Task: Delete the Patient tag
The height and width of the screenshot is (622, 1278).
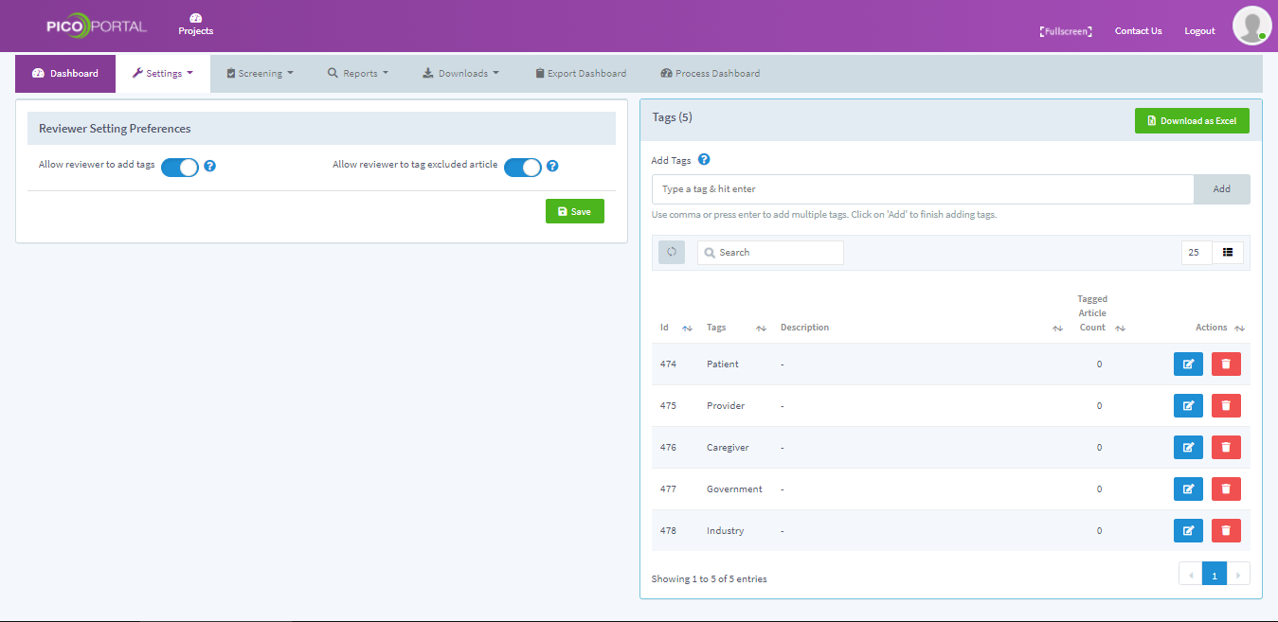Action: coord(1226,364)
